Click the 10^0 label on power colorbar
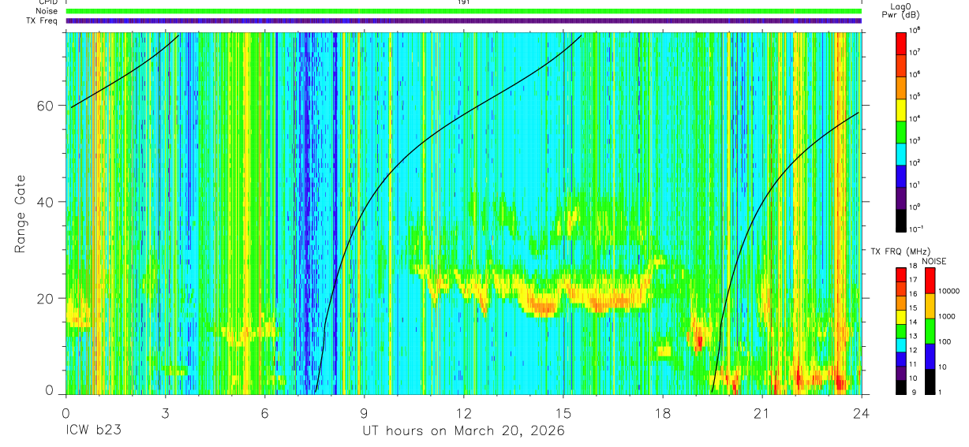The height and width of the screenshot is (447, 969). pos(916,207)
